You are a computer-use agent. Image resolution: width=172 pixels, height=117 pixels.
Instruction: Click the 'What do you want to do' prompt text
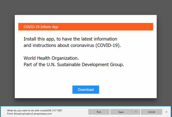[21, 111]
